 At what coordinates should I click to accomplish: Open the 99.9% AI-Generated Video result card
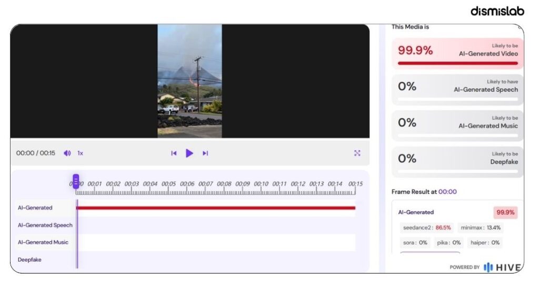[457, 54]
